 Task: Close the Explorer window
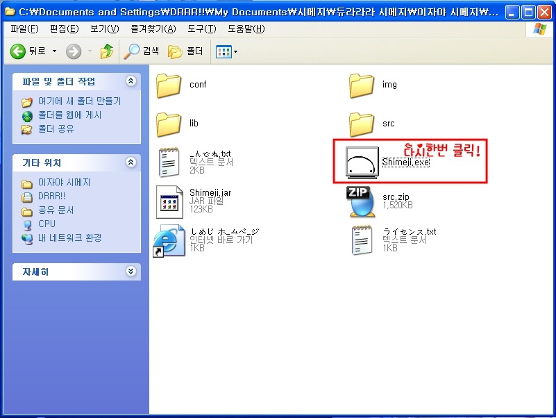pos(544,12)
